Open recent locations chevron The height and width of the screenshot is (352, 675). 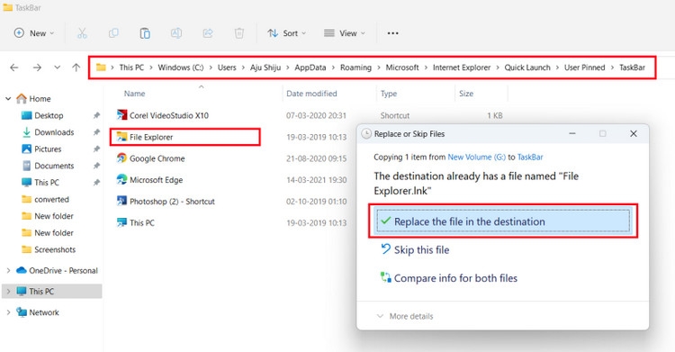coord(57,68)
